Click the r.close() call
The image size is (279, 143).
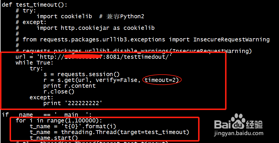pyautogui.click(x=59, y=92)
